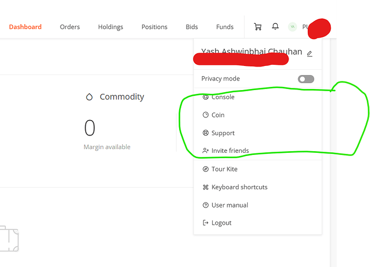Open the notifications bell
The image size is (370, 267).
click(x=275, y=26)
